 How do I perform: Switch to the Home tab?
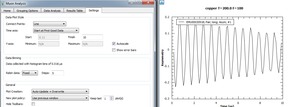(7, 11)
